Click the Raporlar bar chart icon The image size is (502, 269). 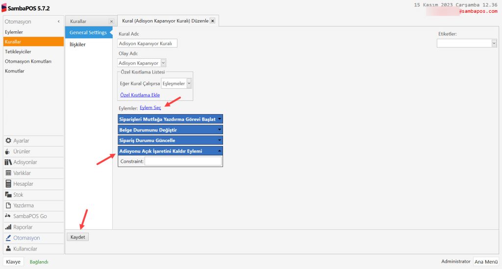pyautogui.click(x=8, y=227)
